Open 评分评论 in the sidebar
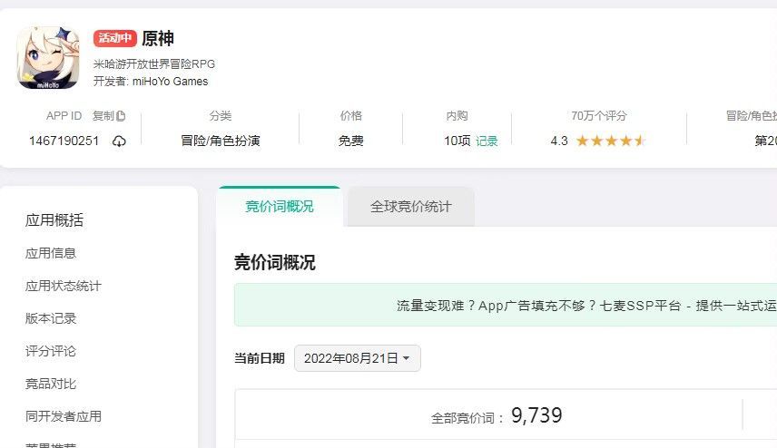 51,351
